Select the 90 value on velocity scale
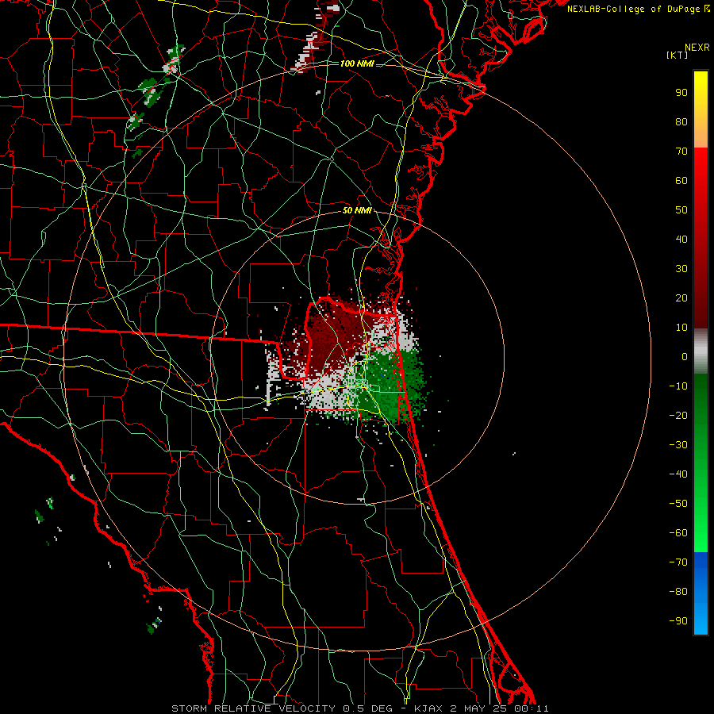This screenshot has height=714, width=714. pyautogui.click(x=681, y=93)
